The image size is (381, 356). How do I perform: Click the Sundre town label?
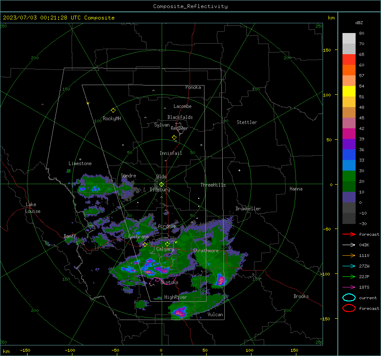tap(128, 175)
